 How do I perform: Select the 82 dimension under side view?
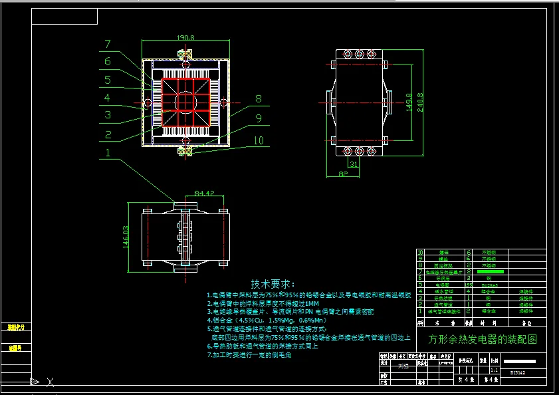pyautogui.click(x=343, y=174)
